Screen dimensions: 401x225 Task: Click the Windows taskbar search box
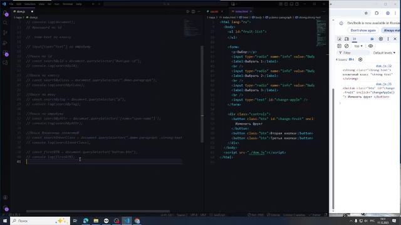point(40,221)
